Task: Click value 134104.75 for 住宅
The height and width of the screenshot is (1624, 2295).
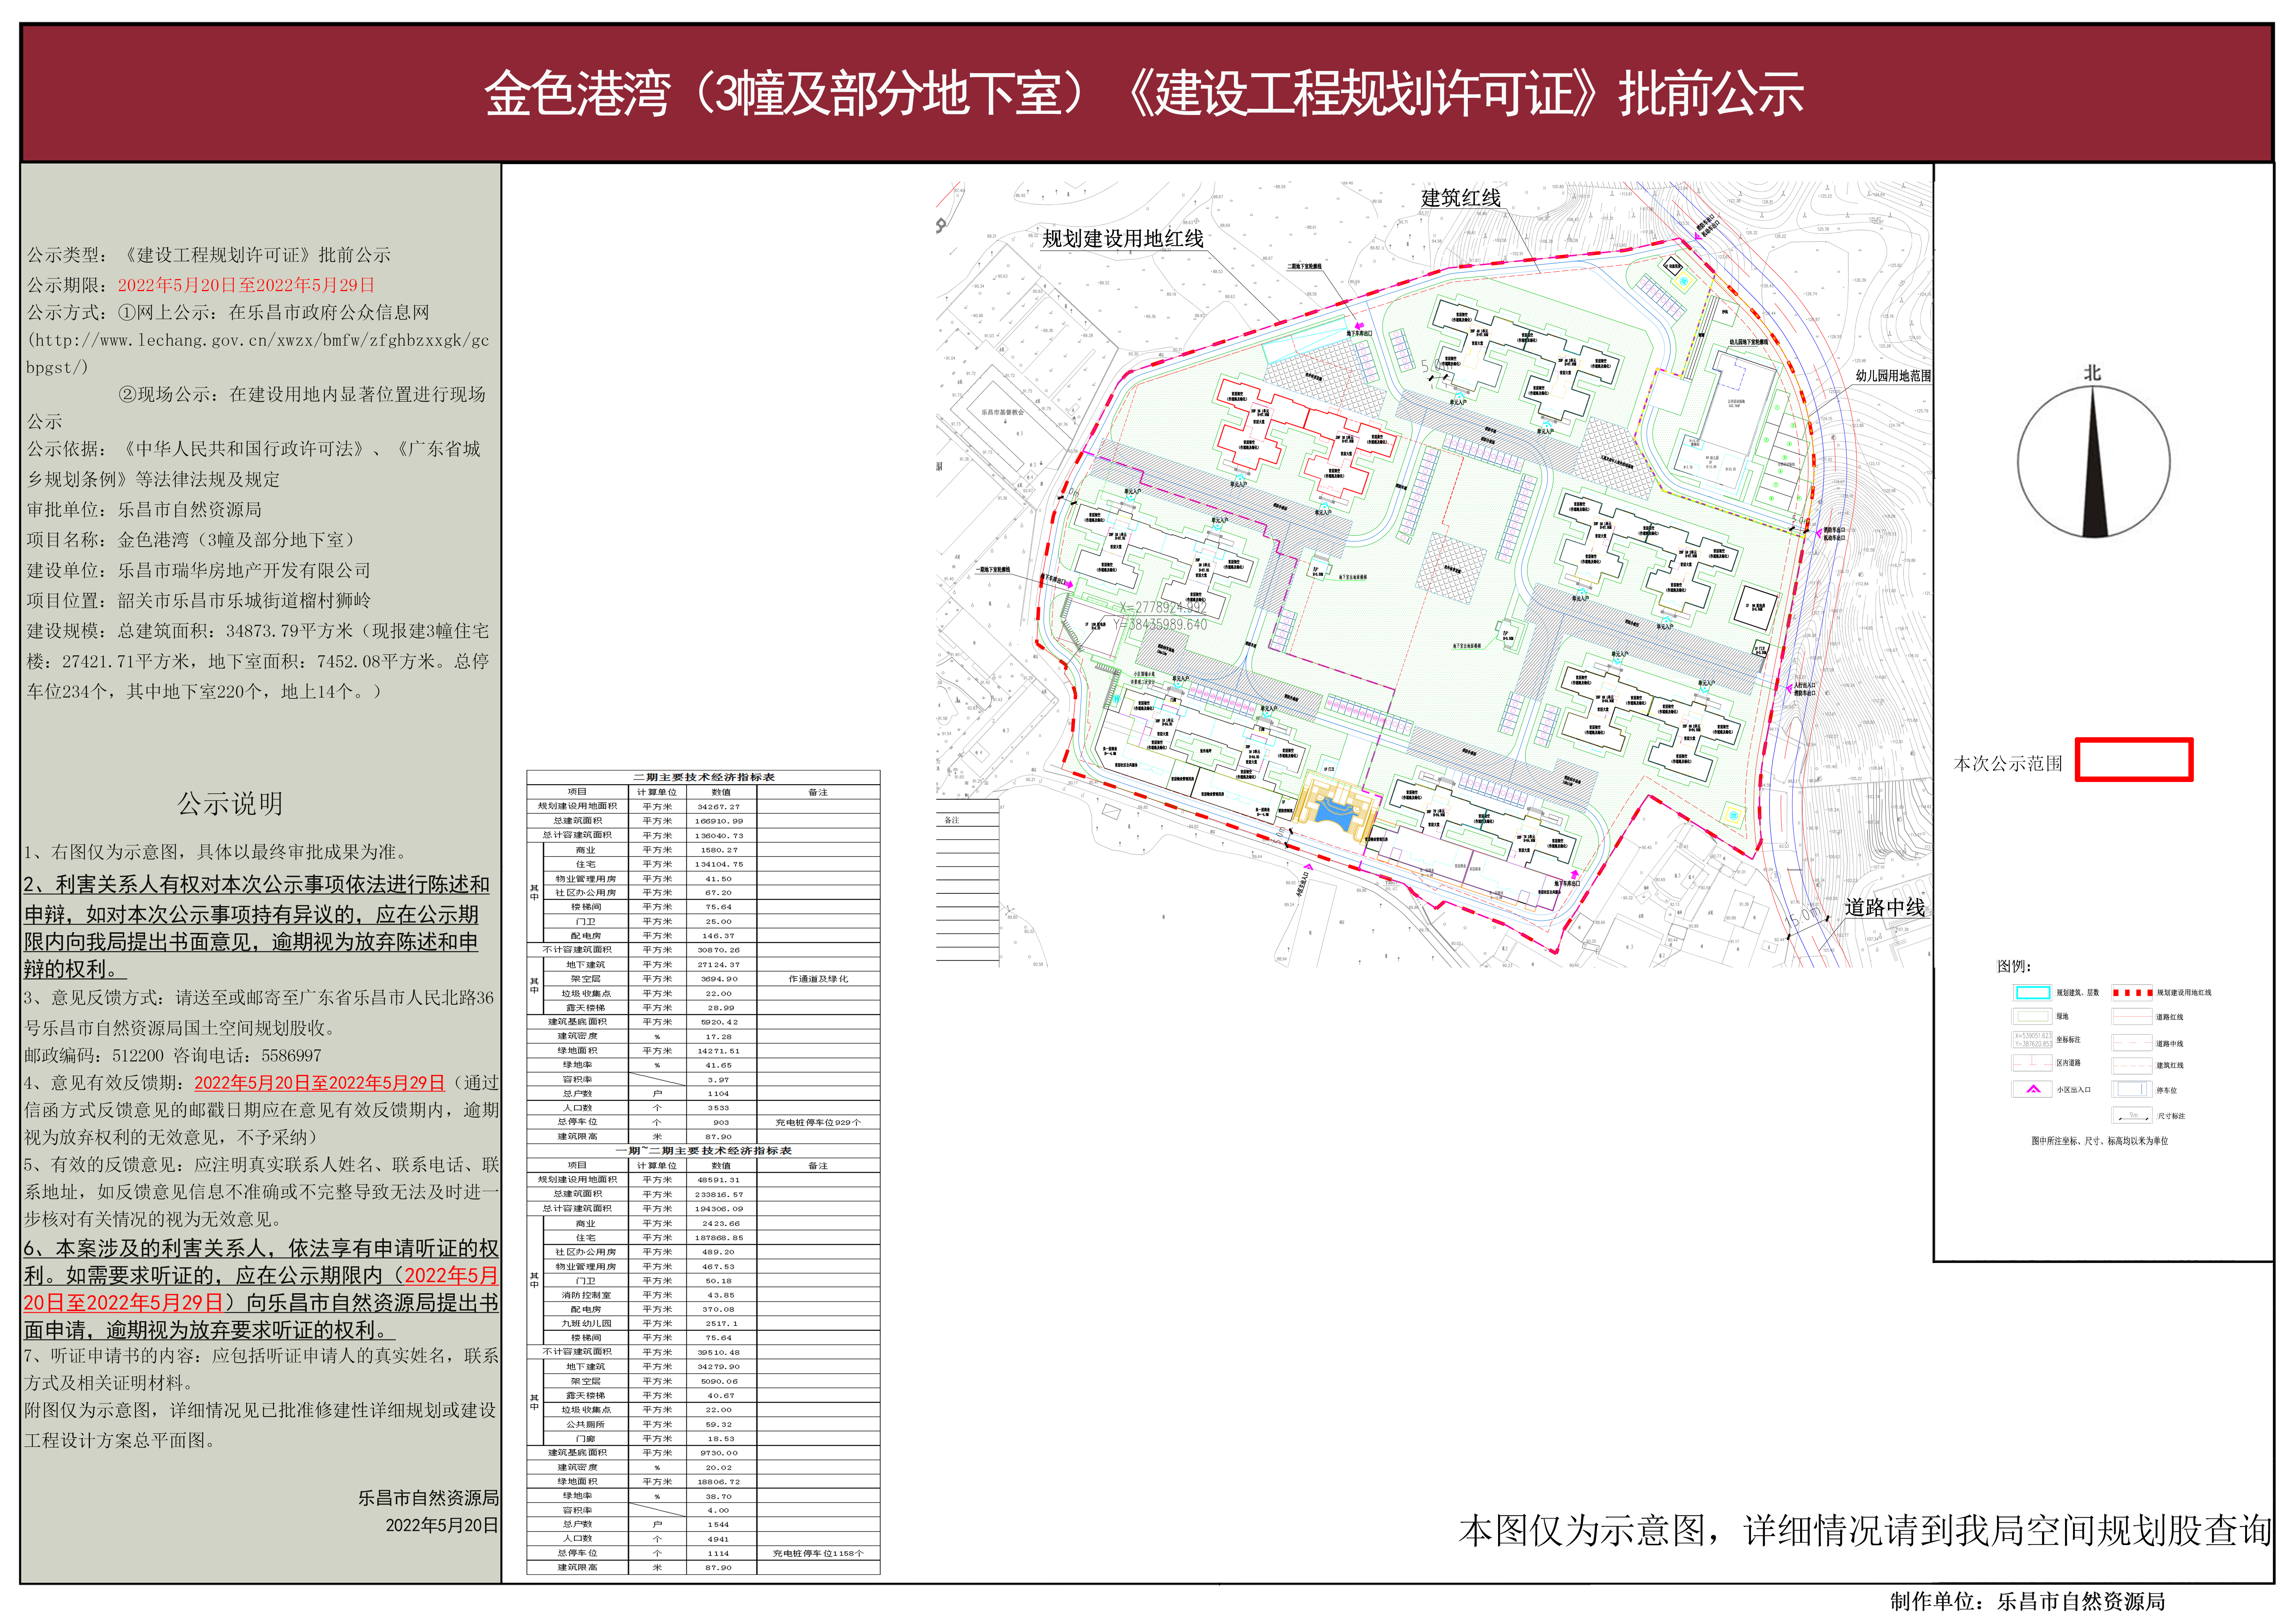Action: [x=719, y=864]
